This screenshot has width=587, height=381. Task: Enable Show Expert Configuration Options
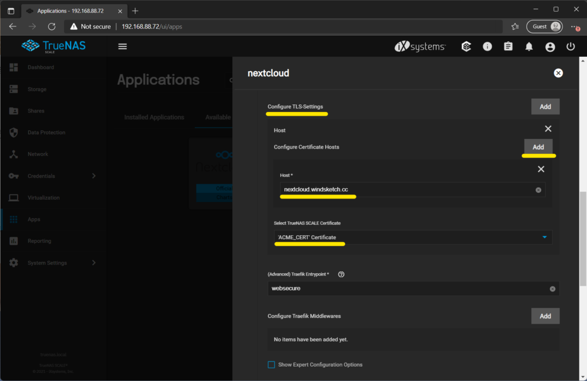tap(271, 364)
